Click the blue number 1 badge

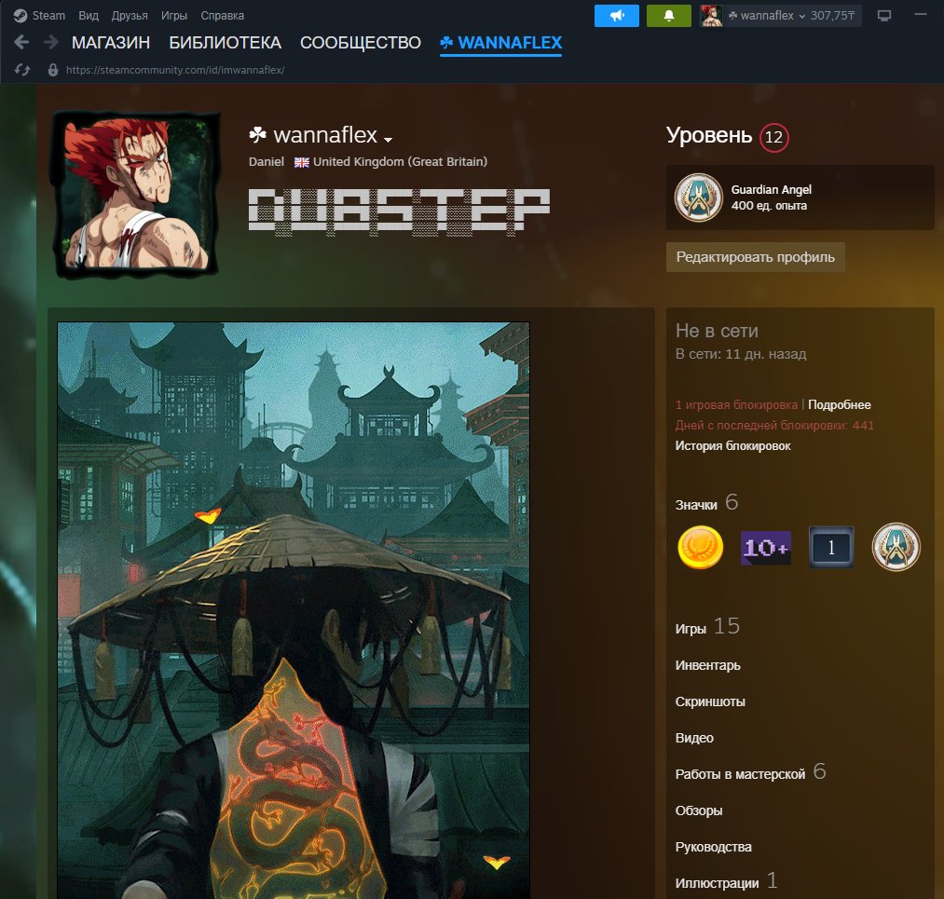point(831,547)
